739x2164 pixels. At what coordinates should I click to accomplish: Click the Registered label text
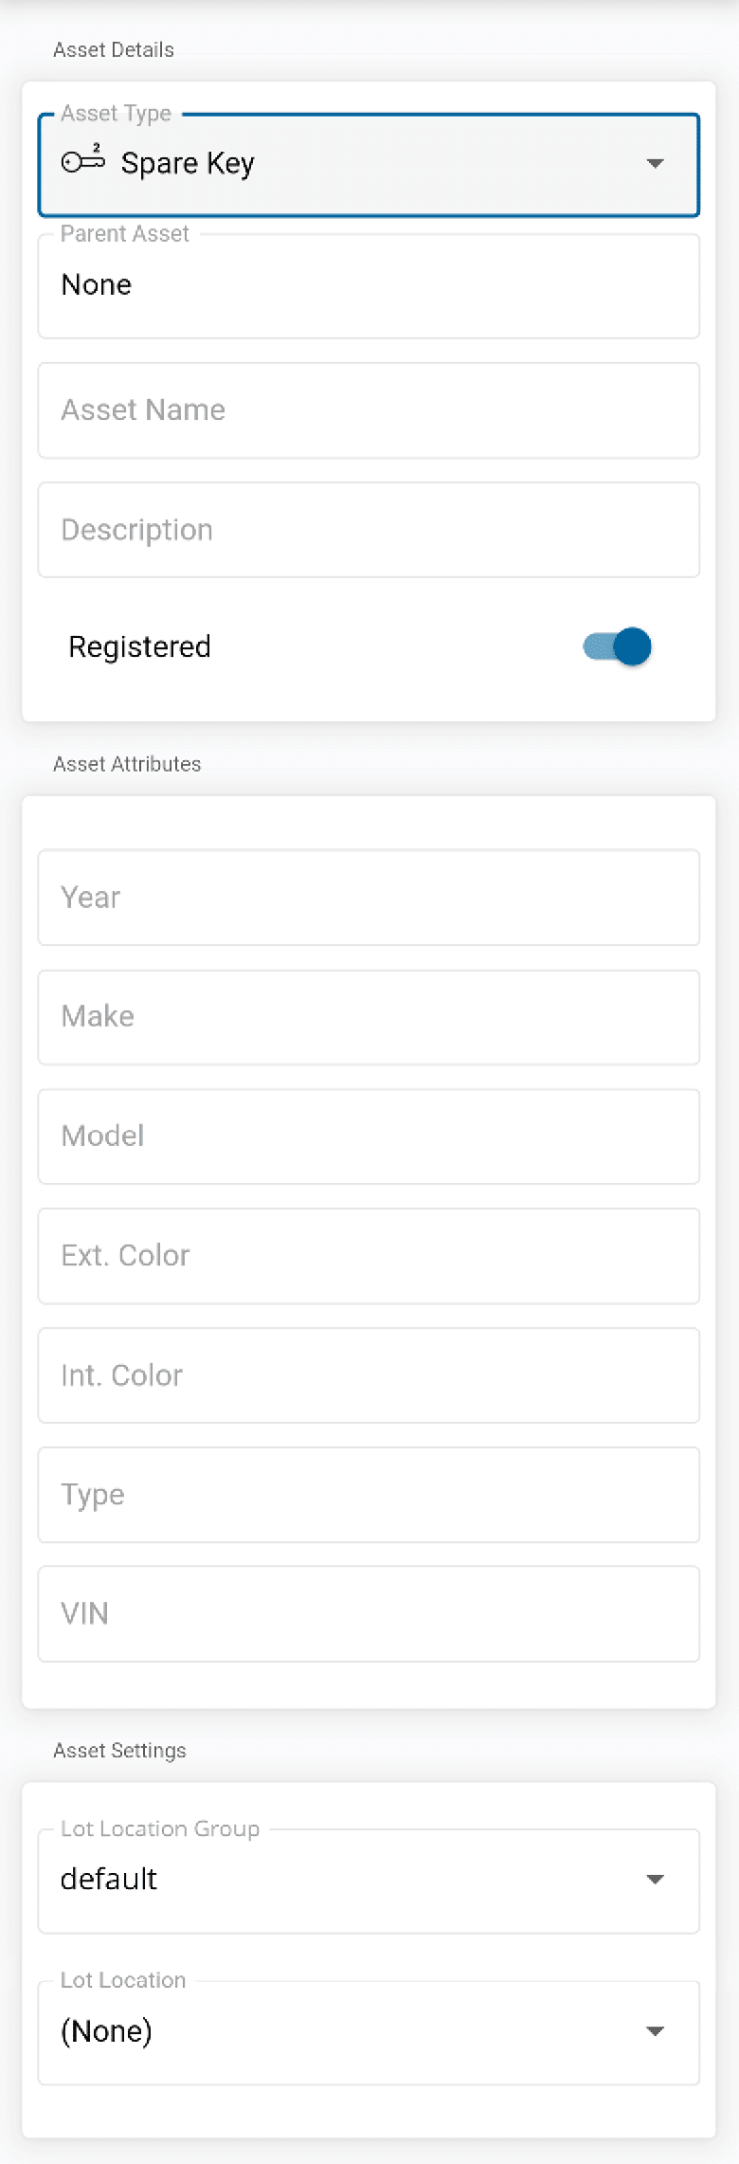pos(139,647)
